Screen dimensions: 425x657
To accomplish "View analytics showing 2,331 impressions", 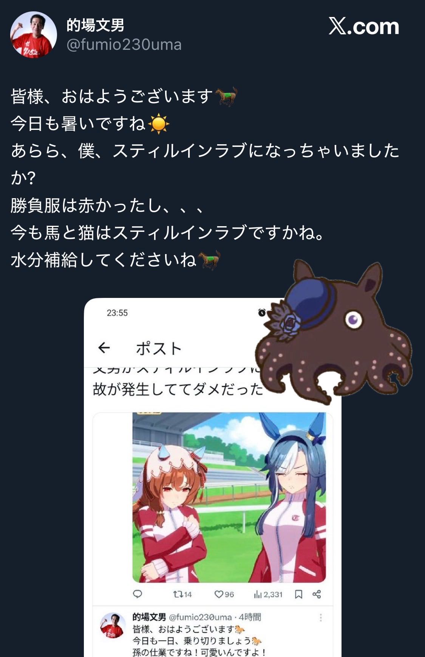I will point(268,594).
